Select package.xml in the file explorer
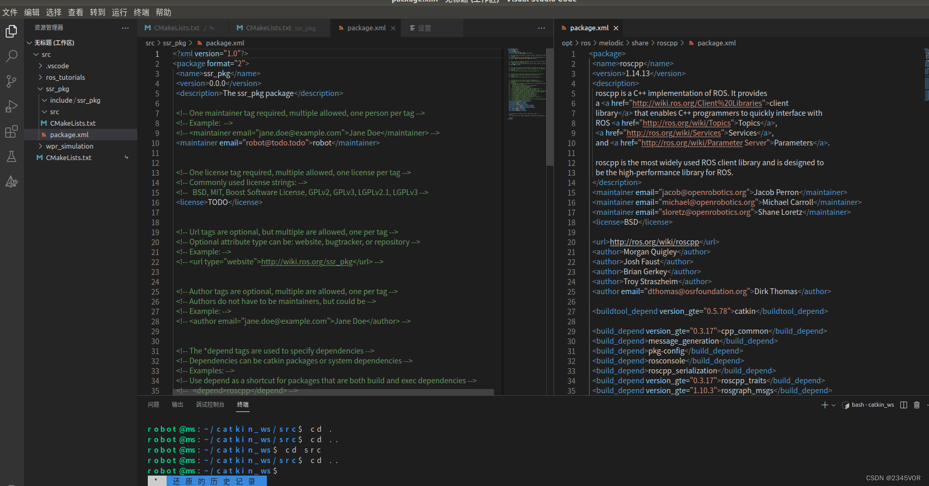The width and height of the screenshot is (929, 486). [x=69, y=135]
